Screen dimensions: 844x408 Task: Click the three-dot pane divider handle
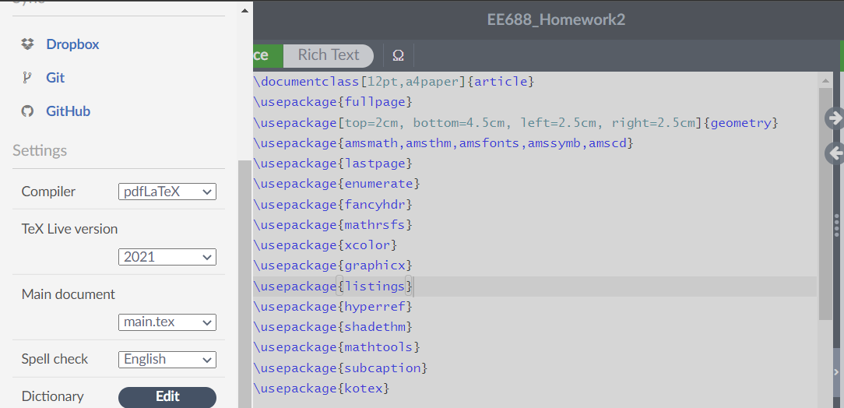836,226
